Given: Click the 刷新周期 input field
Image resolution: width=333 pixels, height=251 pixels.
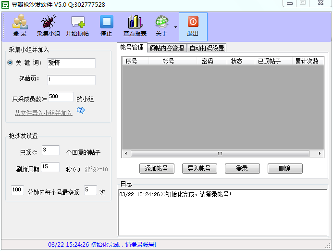Looking at the screenshot, I should pyautogui.click(x=50, y=167).
